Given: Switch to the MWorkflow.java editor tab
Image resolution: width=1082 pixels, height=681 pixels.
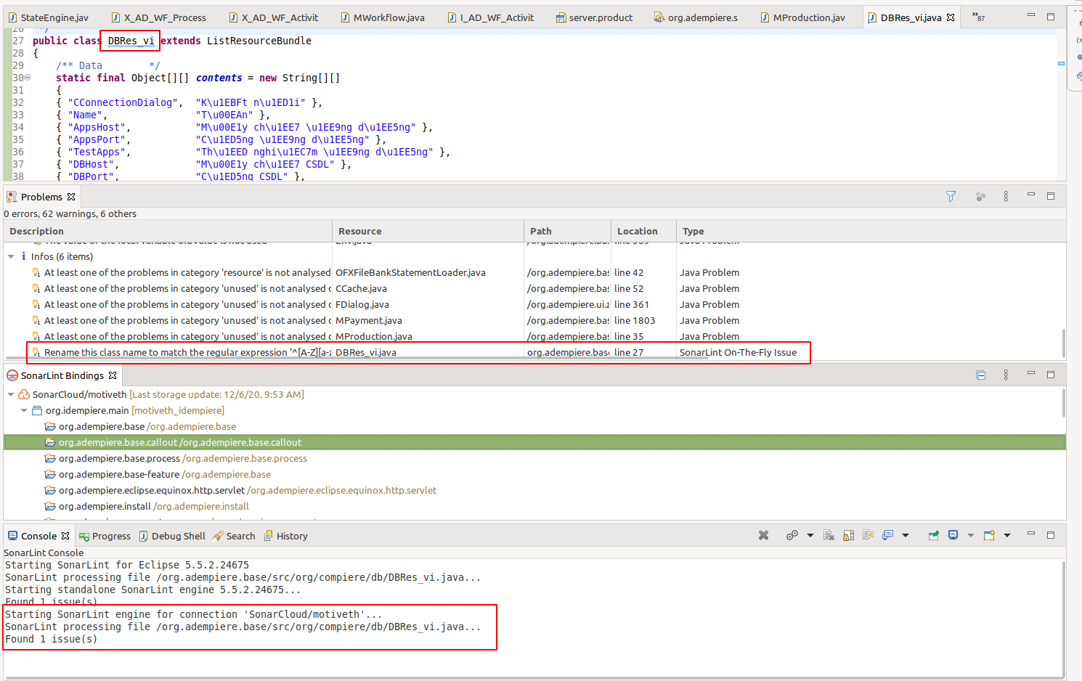Looking at the screenshot, I should point(389,17).
